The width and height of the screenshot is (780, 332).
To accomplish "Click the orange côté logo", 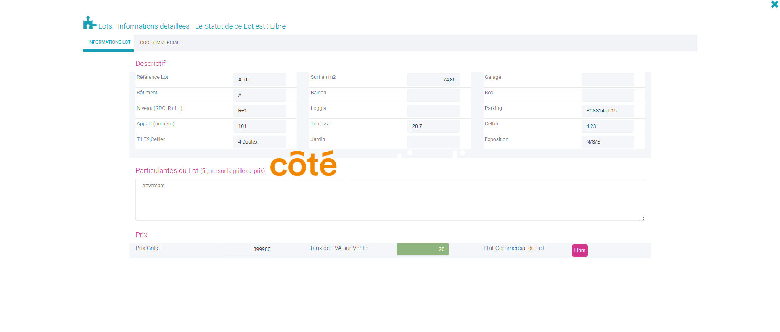I will point(303,164).
